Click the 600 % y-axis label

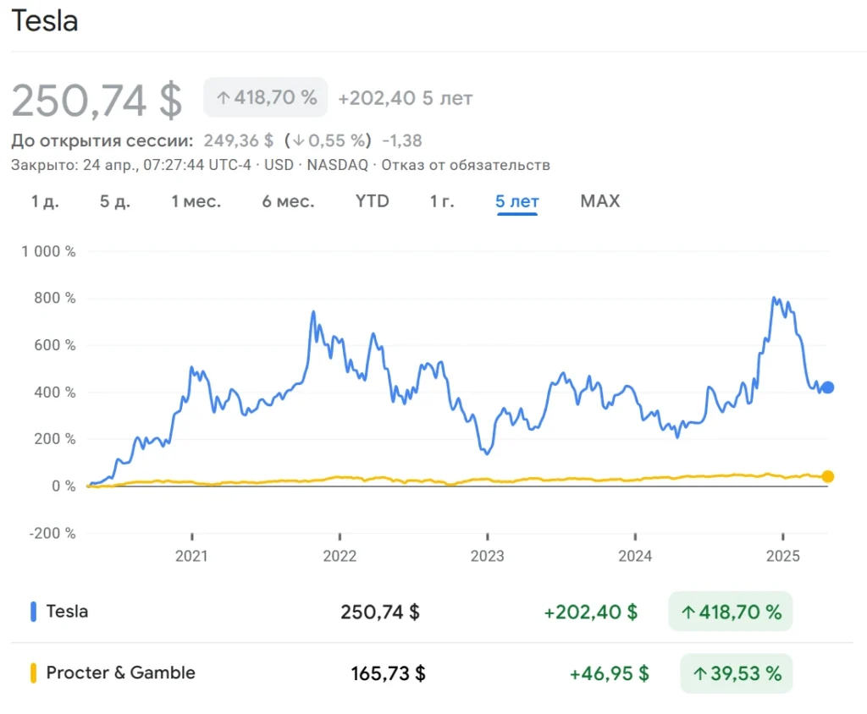click(x=55, y=345)
